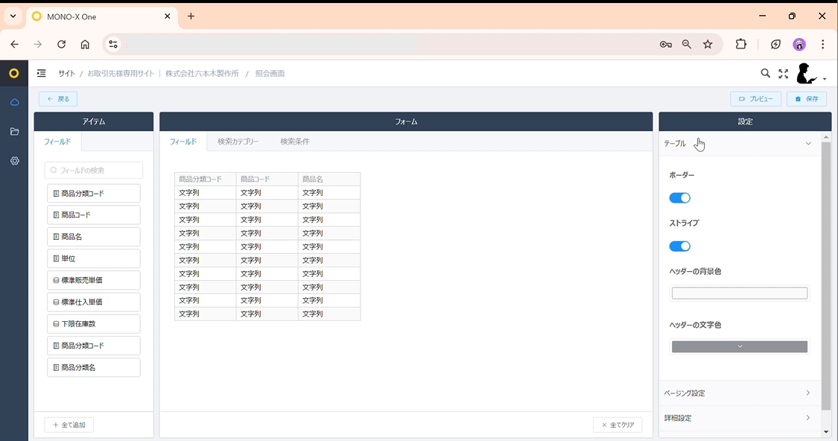This screenshot has height=441, width=838.
Task: Open the gear settings icon in sidebar
Action: pos(14,161)
